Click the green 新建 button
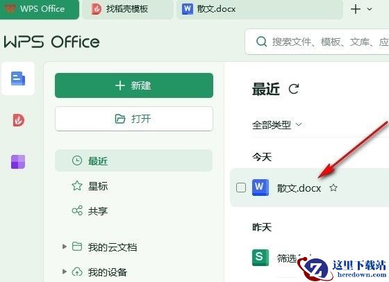This screenshot has height=282, width=389. pos(134,85)
